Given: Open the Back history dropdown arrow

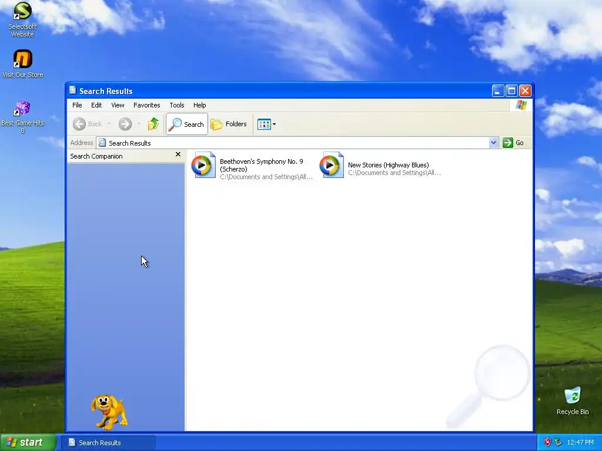Looking at the screenshot, I should 109,123.
